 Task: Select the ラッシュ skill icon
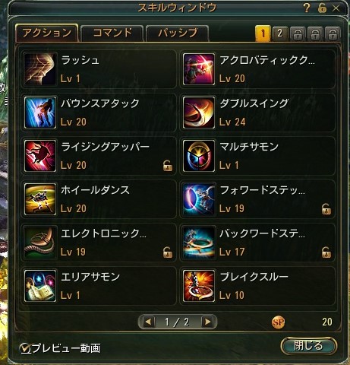point(40,69)
